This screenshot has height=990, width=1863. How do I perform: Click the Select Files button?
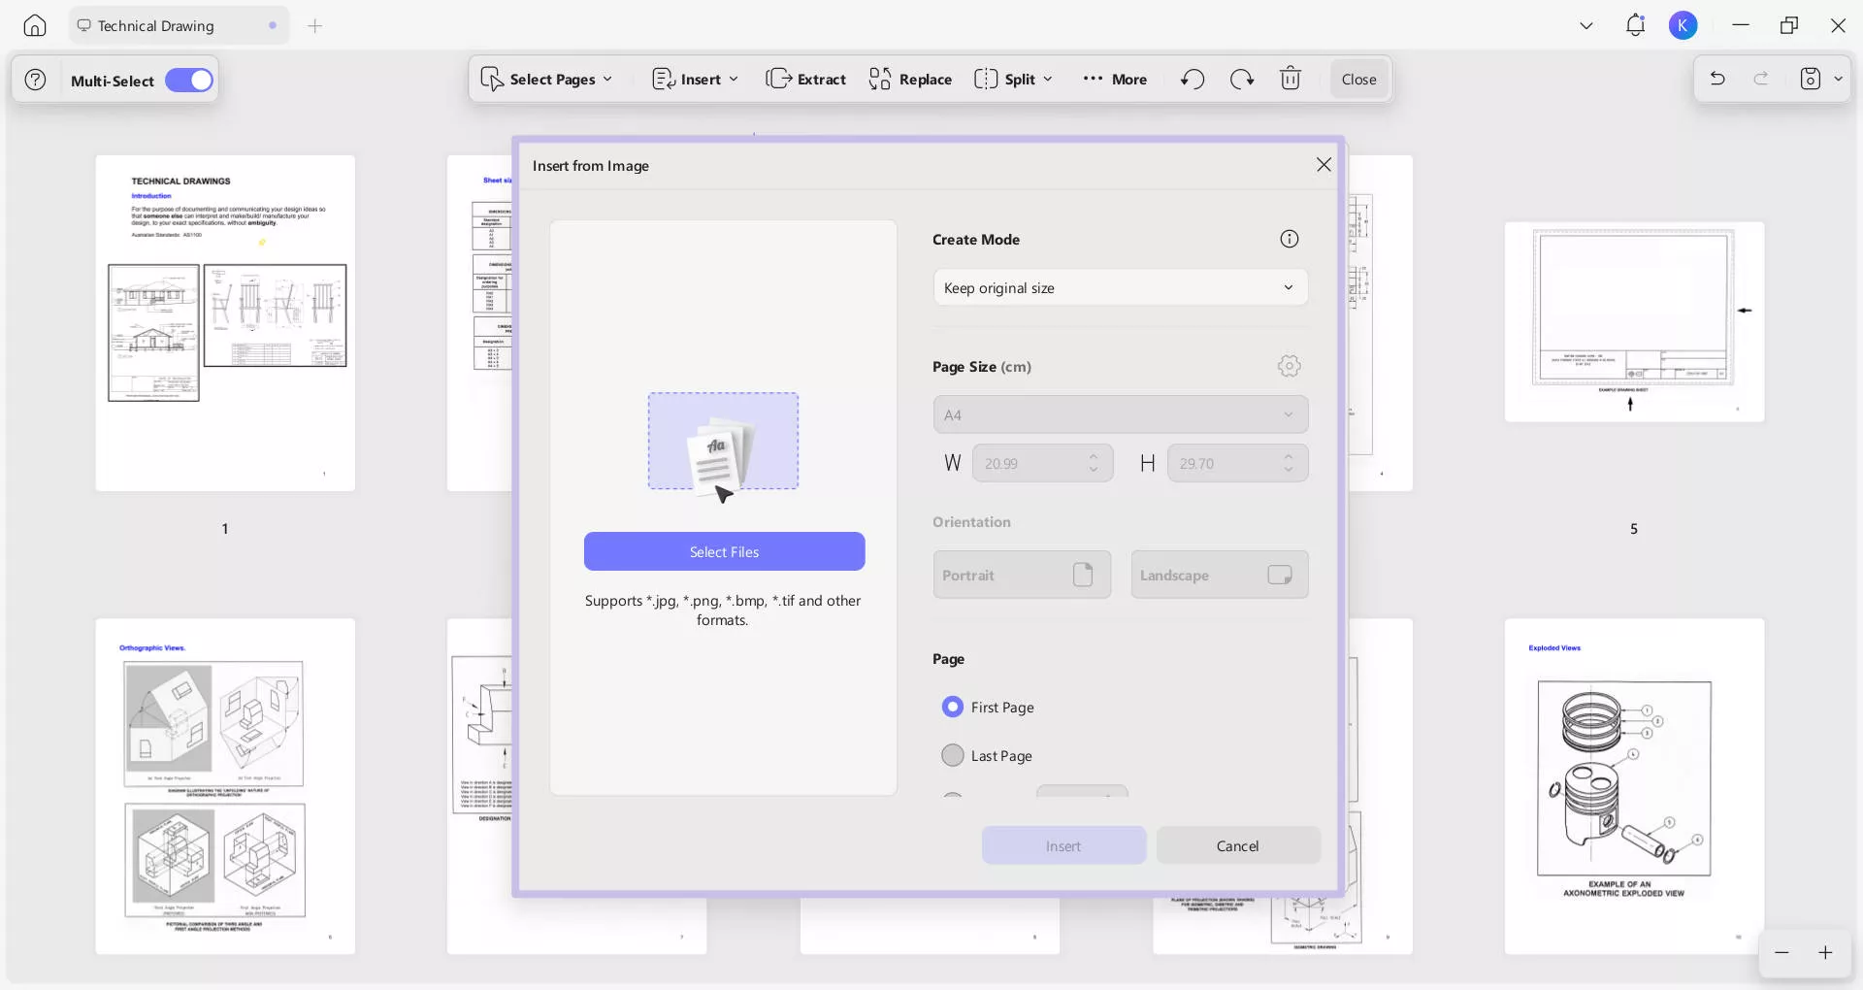click(724, 551)
